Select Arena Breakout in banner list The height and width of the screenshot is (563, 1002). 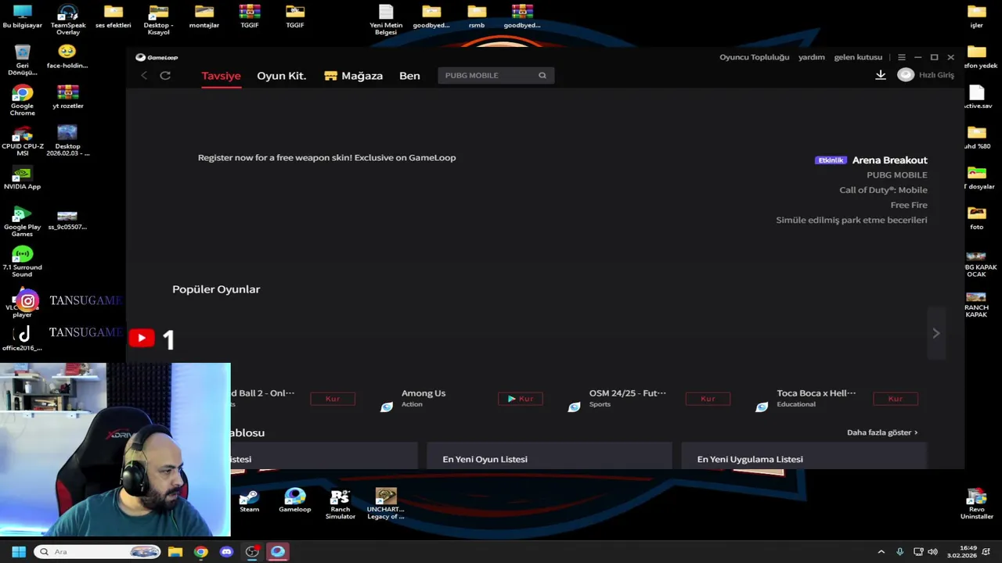(889, 160)
